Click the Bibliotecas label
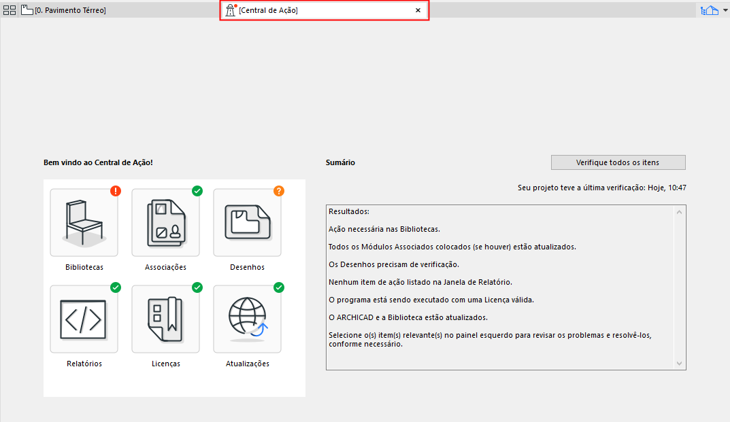 click(x=84, y=267)
